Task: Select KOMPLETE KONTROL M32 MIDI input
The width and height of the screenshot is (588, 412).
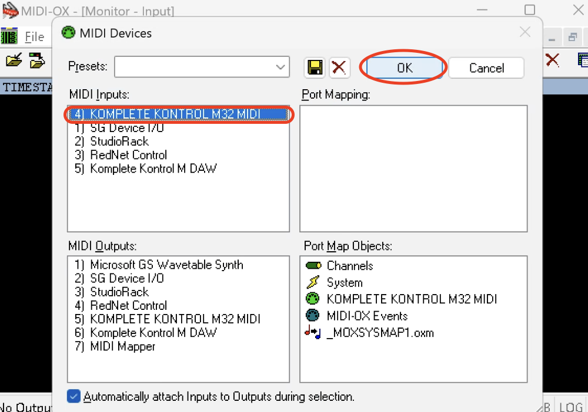Action: 179,114
